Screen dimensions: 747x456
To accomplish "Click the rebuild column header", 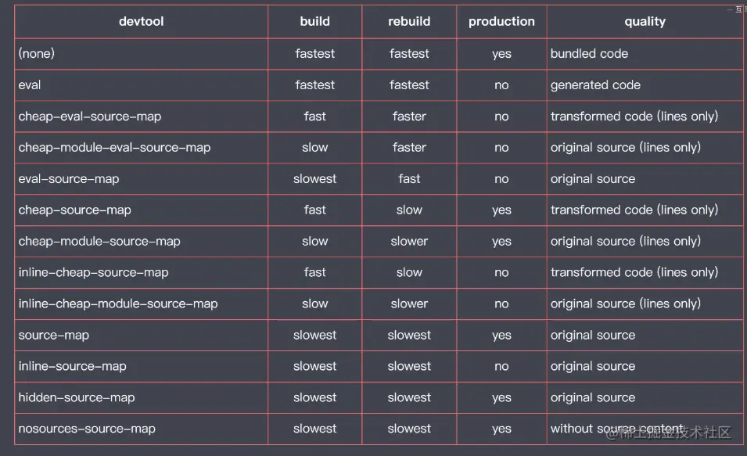I will click(409, 21).
